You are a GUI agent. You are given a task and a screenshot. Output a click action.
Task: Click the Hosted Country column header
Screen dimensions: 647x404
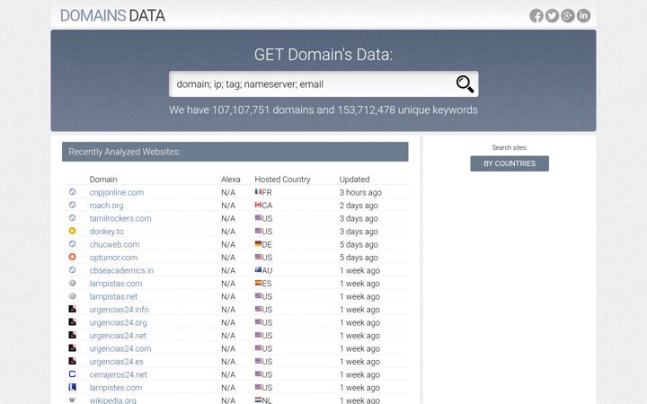pyautogui.click(x=282, y=180)
